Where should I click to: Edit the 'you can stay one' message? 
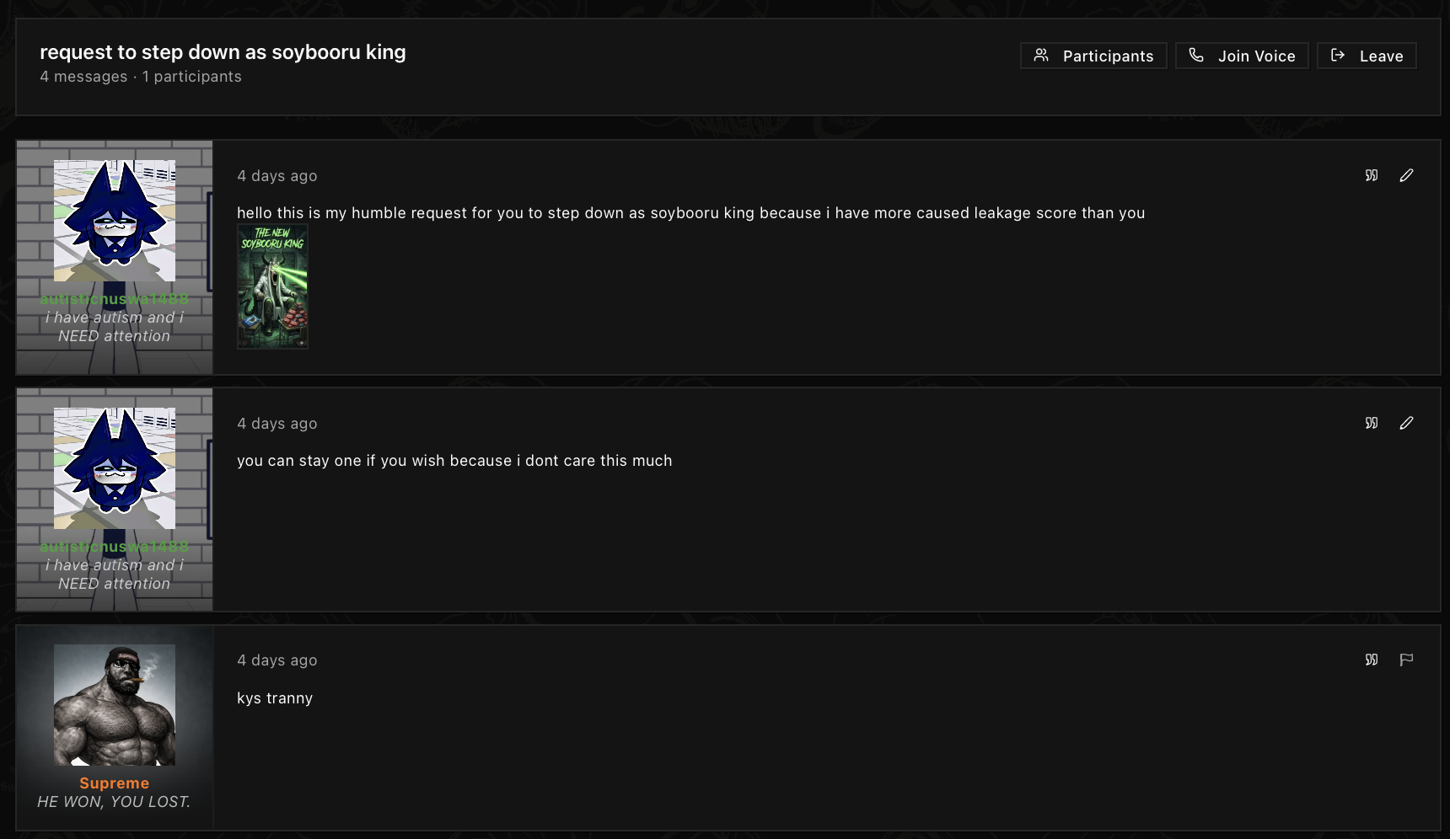[x=1406, y=423]
